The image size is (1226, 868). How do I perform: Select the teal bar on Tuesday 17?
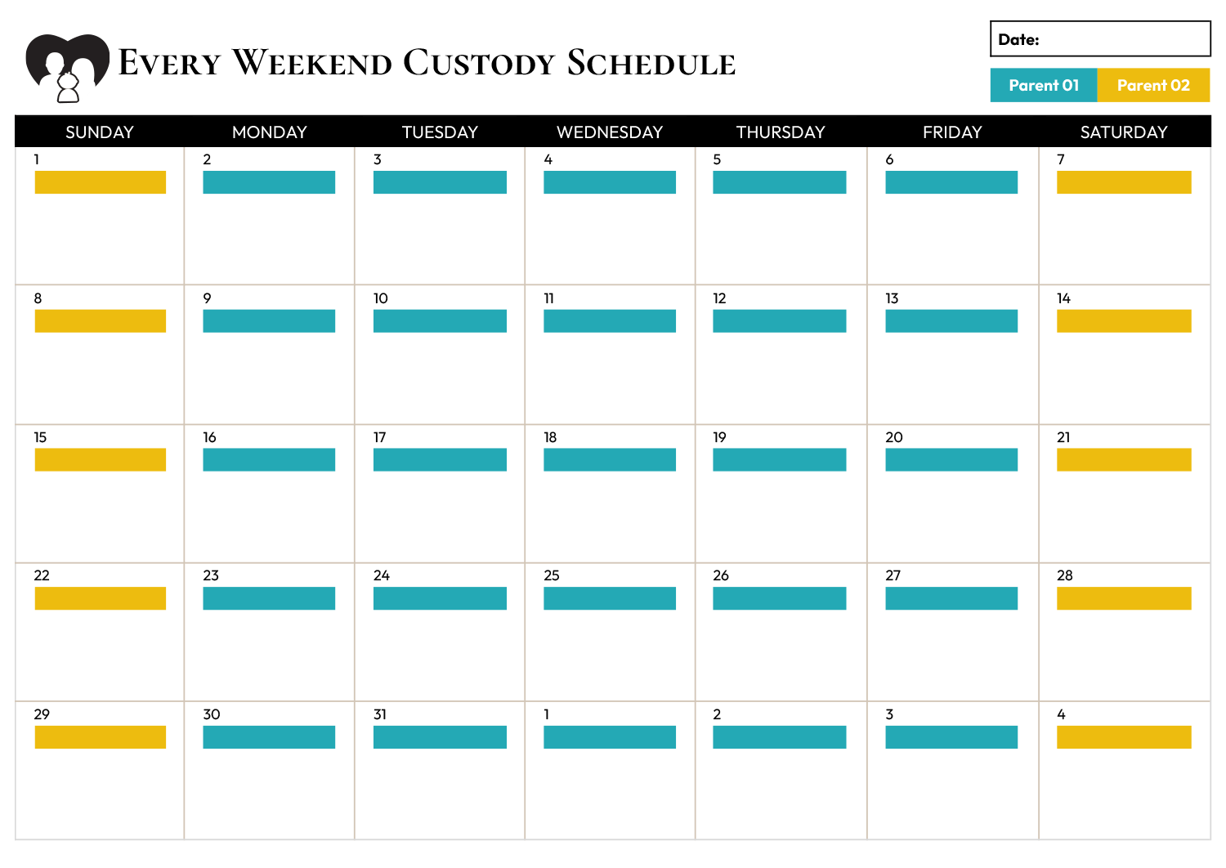tap(440, 460)
